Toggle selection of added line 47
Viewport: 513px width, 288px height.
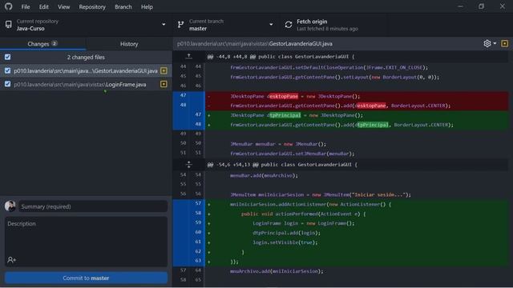[x=189, y=115]
